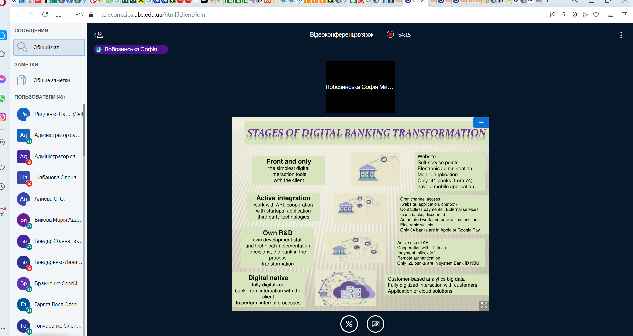Open the ad blocker shield icon

(x=574, y=15)
